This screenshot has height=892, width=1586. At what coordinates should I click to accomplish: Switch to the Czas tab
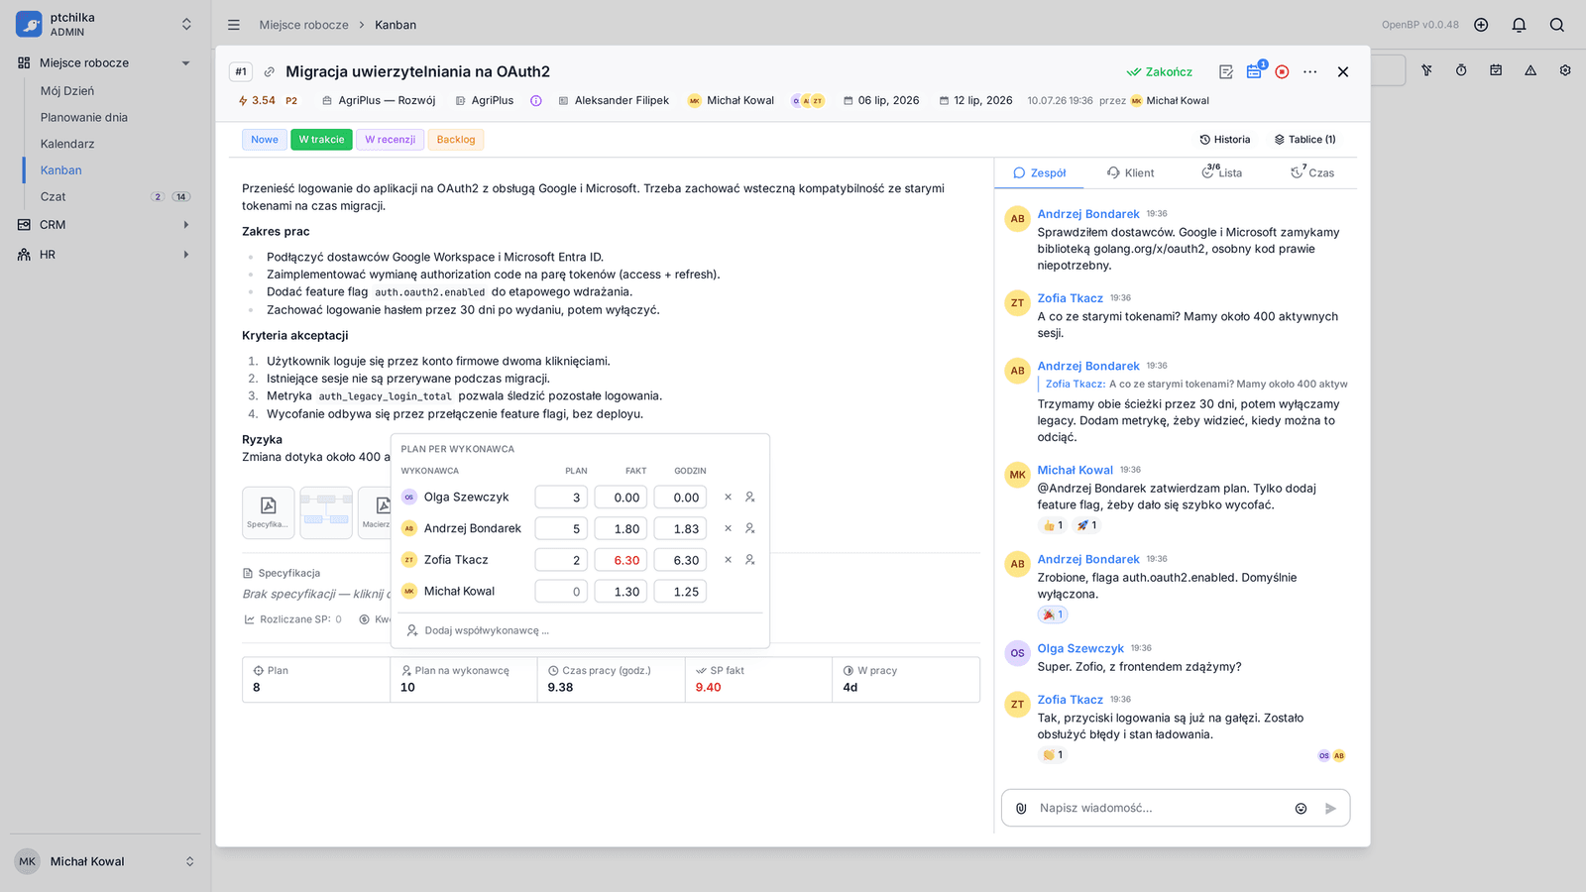click(1312, 172)
